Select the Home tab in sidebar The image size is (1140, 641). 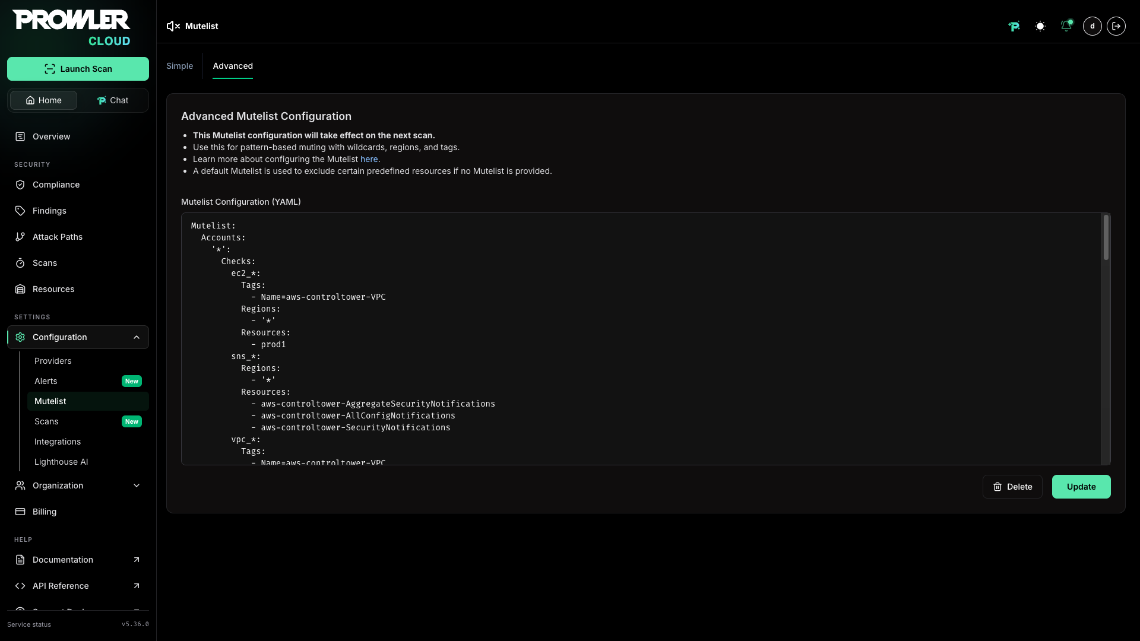43,100
